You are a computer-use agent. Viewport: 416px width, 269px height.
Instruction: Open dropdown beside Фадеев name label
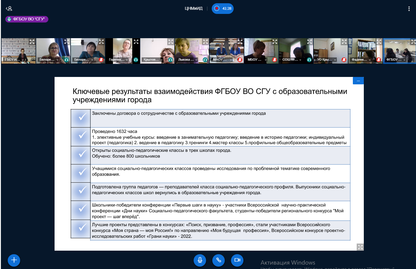(370, 60)
